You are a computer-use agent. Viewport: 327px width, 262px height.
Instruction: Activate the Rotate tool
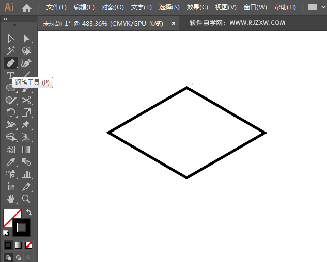pos(11,112)
